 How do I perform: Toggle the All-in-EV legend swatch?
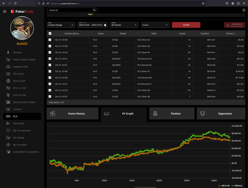point(220,186)
